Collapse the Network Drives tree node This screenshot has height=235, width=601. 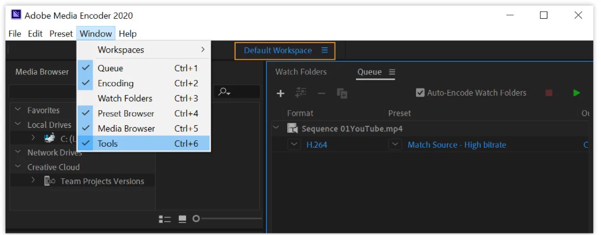click(17, 152)
